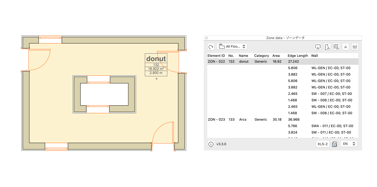Click the info circle icon
Screen dimensions: 377x187
[211, 144]
